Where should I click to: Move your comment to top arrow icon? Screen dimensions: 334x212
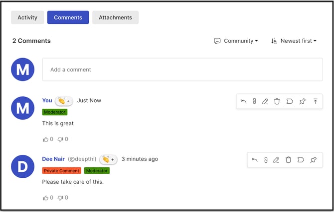[x=316, y=101]
